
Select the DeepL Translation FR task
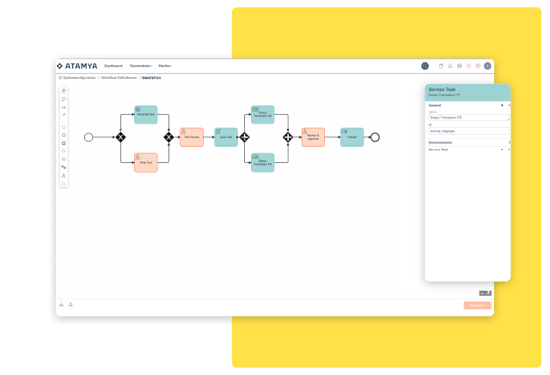click(x=263, y=162)
